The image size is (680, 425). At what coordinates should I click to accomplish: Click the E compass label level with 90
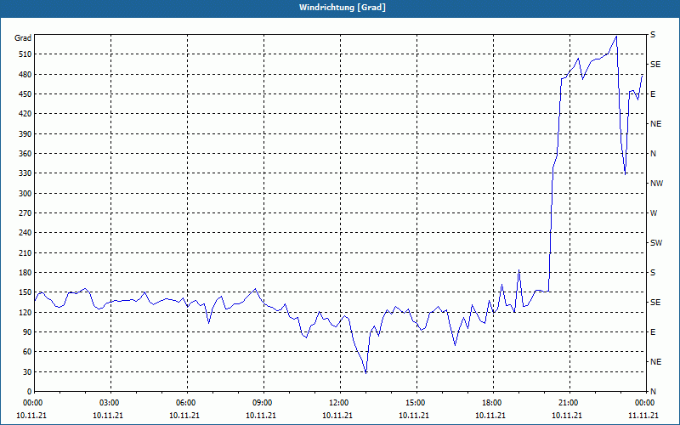tap(653, 332)
